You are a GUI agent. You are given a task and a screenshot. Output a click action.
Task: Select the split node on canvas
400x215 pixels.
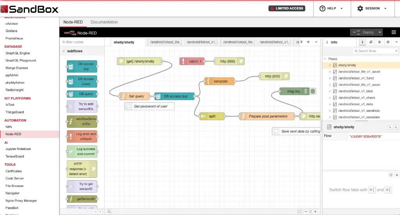tap(212, 116)
